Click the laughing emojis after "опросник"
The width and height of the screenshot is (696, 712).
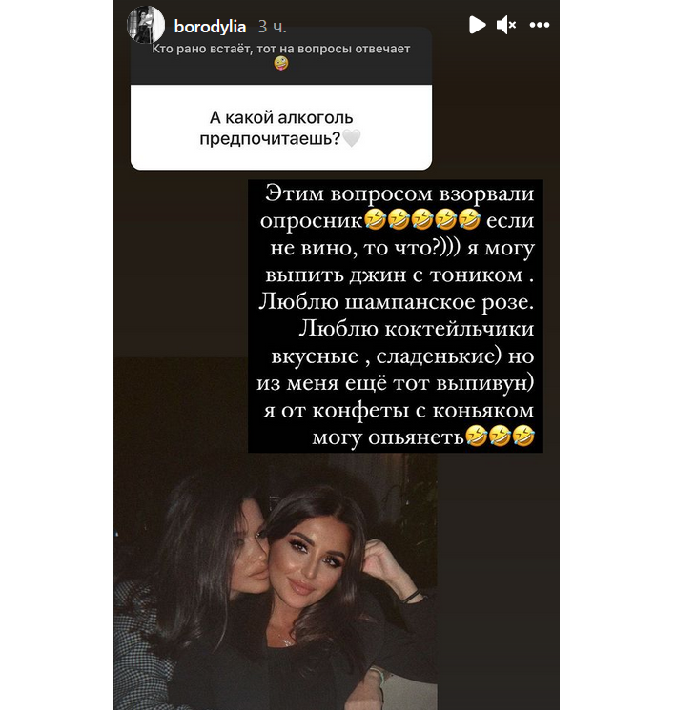(421, 220)
